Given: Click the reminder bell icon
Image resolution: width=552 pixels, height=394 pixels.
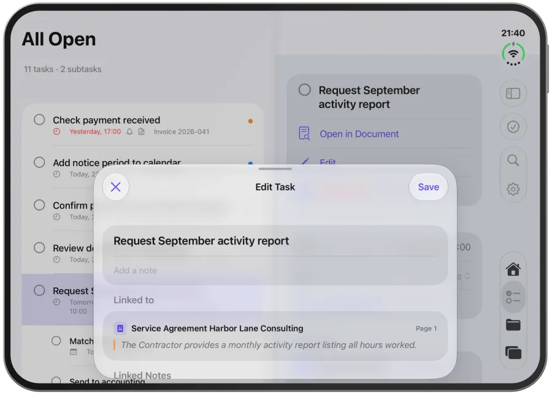Looking at the screenshot, I should pos(129,132).
